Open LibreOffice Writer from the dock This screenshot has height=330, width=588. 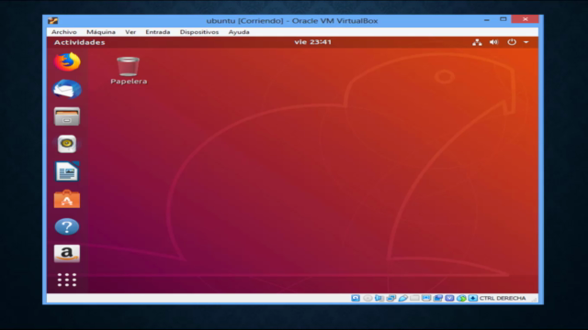(x=67, y=171)
